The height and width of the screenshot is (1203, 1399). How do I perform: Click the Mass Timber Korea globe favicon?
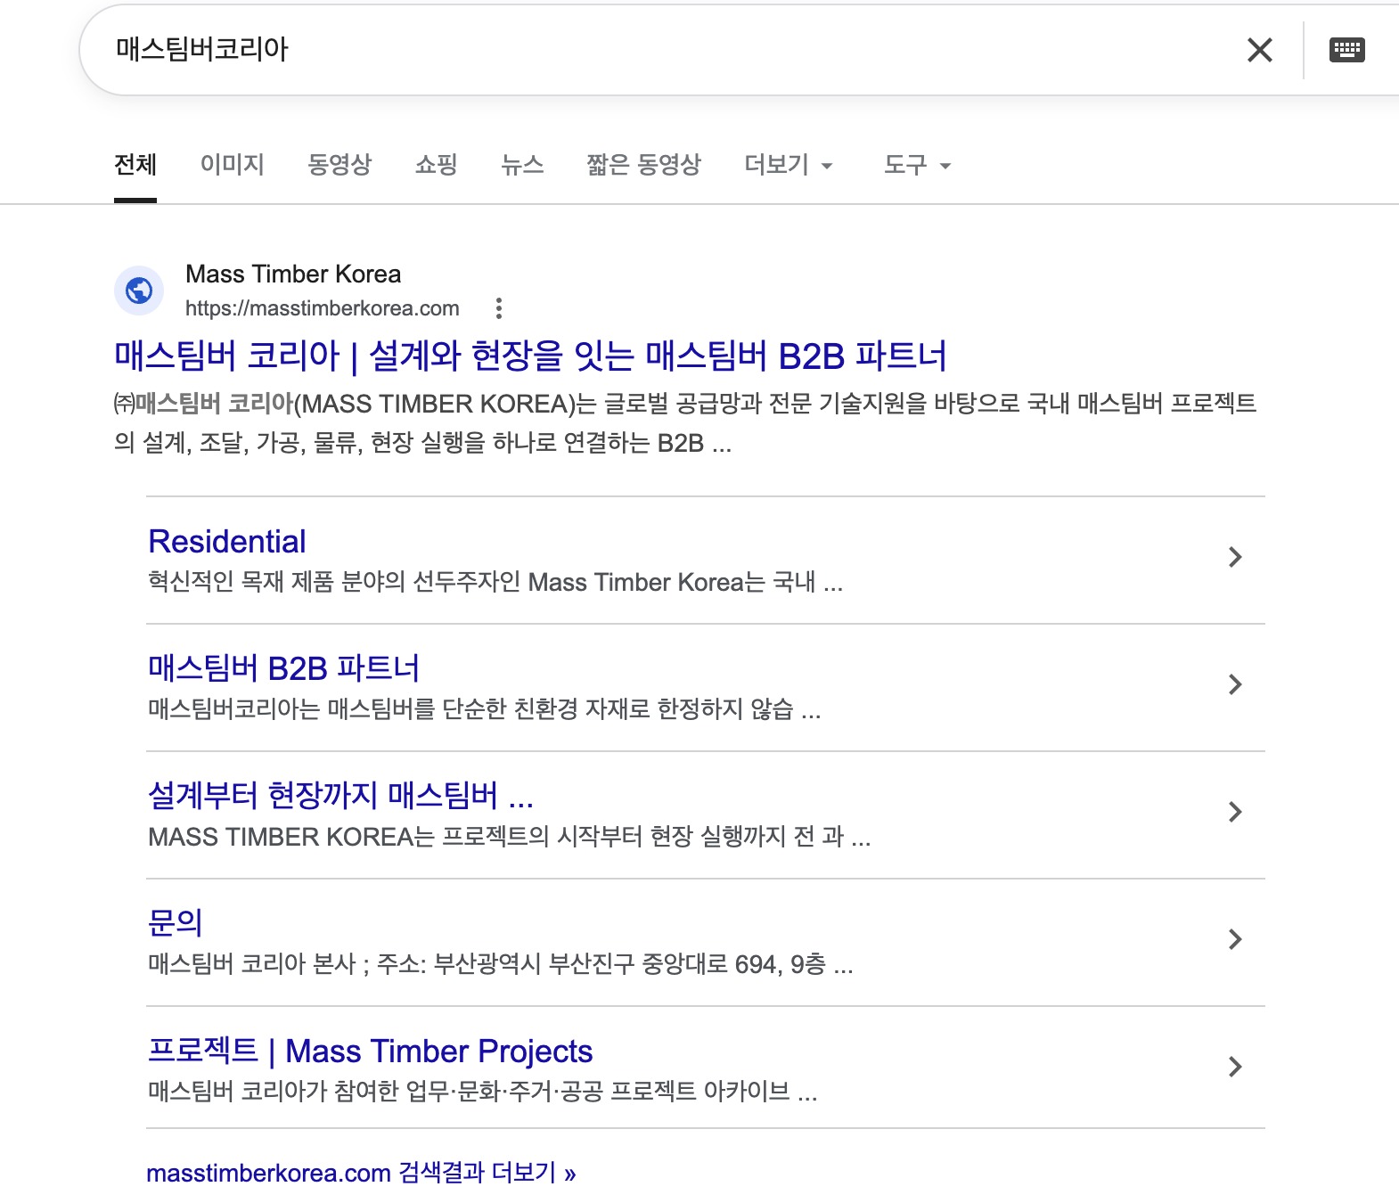(x=139, y=291)
